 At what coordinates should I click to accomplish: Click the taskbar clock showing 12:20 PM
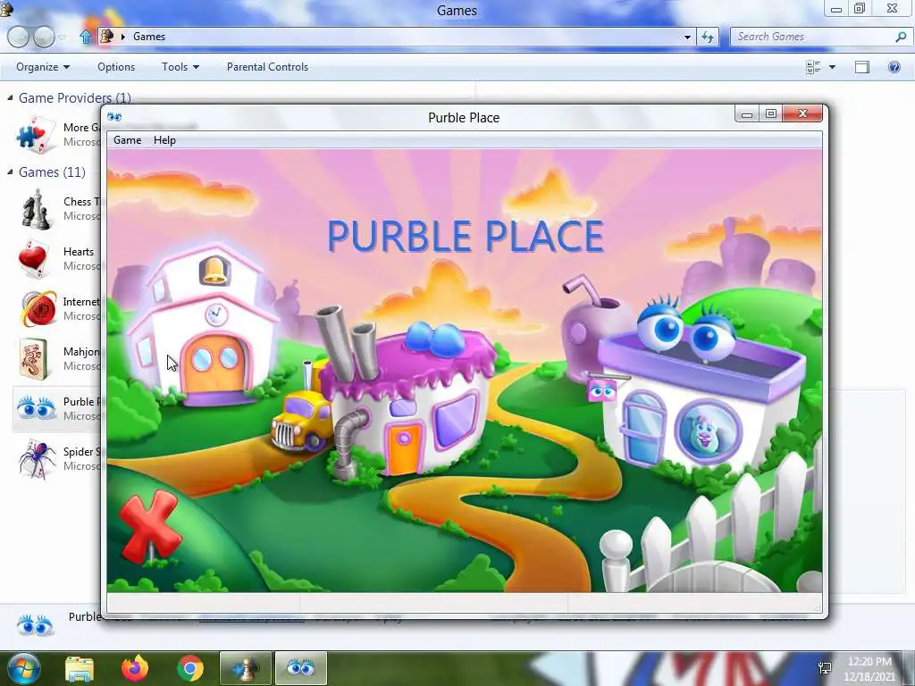pos(869,668)
